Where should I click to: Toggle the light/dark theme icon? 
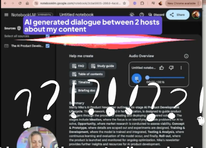(132, 15)
